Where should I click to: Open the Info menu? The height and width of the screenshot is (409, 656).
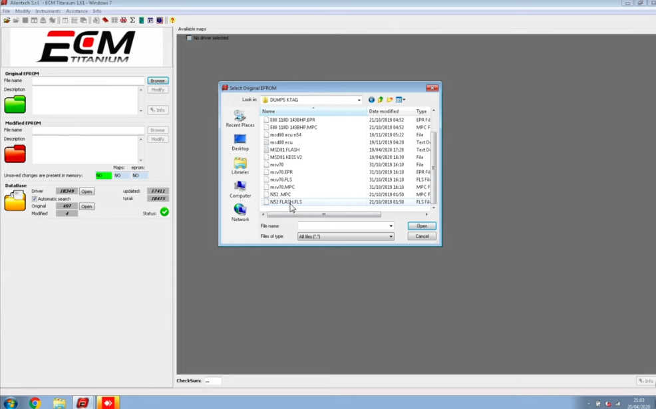coord(97,11)
